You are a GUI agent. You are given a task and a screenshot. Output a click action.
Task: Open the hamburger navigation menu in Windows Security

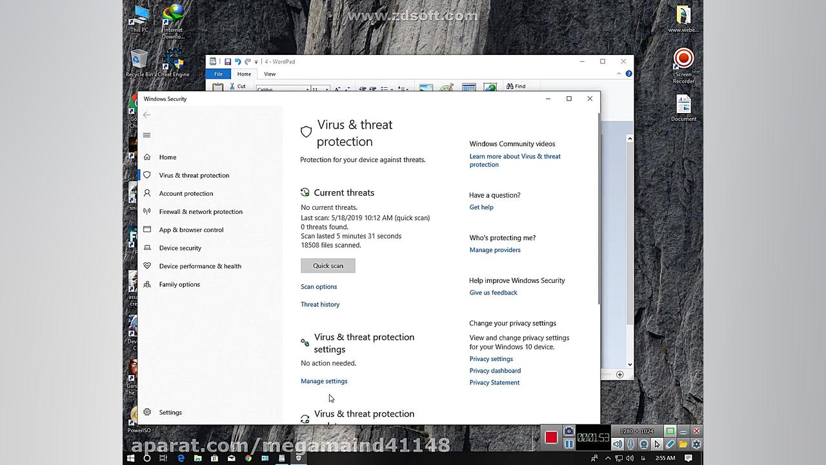147,135
